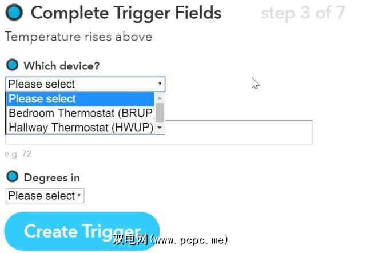Expand the Degrees in dropdown

[x=45, y=196]
